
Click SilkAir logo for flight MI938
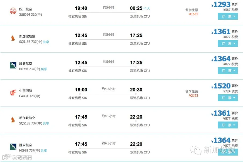(x=13, y=147)
